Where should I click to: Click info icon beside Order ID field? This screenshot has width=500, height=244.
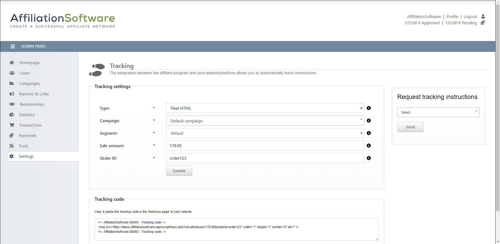[x=369, y=158]
